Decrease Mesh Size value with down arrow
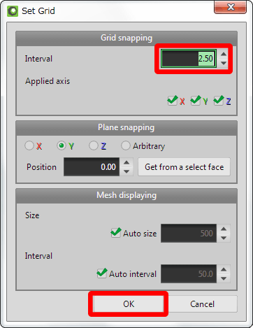 point(224,238)
